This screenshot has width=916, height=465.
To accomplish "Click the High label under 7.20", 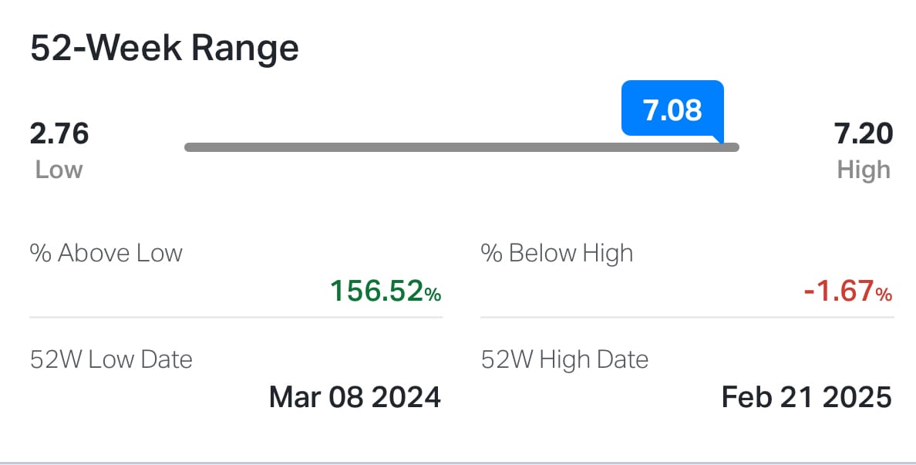I will (x=864, y=170).
